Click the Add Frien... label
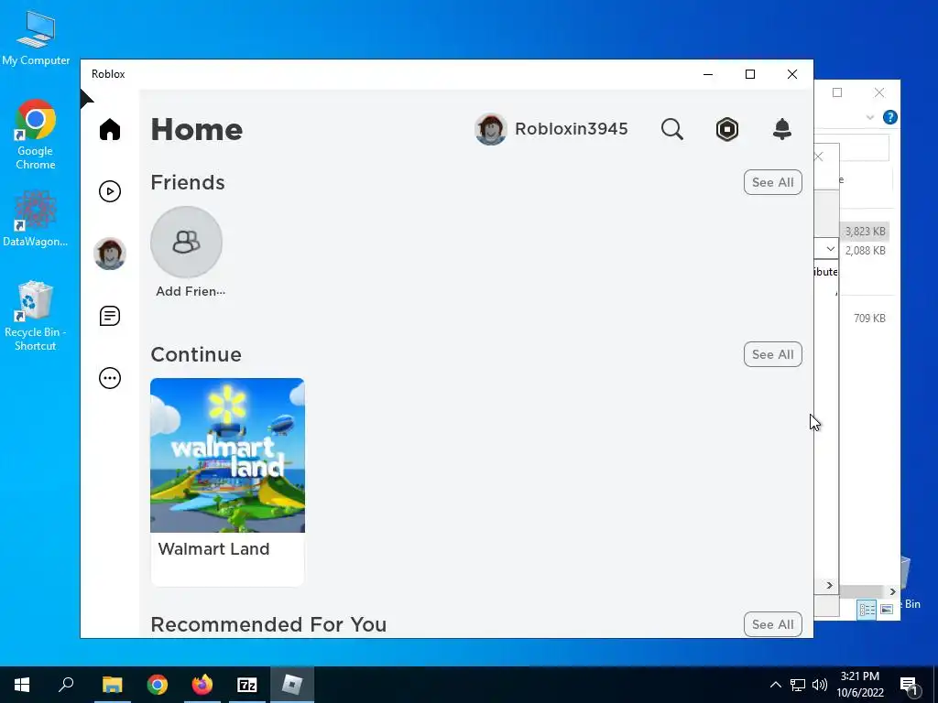 191,291
